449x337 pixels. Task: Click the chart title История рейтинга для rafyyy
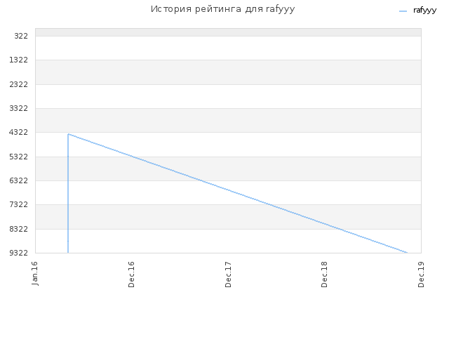coord(222,9)
